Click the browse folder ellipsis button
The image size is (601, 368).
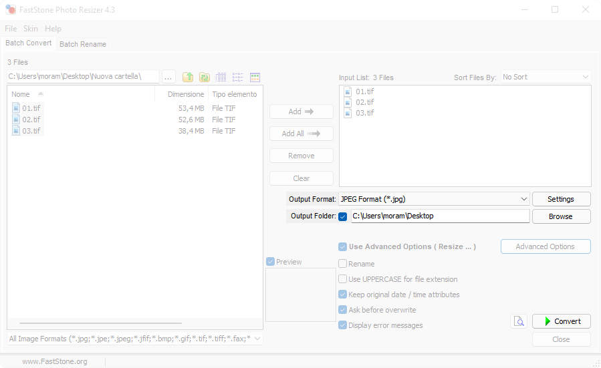tap(168, 77)
